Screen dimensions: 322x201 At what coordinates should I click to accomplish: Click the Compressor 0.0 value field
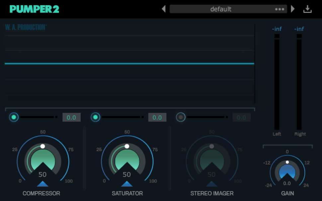71,118
